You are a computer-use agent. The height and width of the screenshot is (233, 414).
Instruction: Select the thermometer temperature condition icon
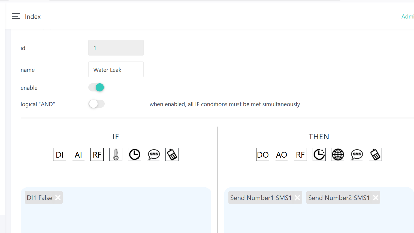coord(116,155)
